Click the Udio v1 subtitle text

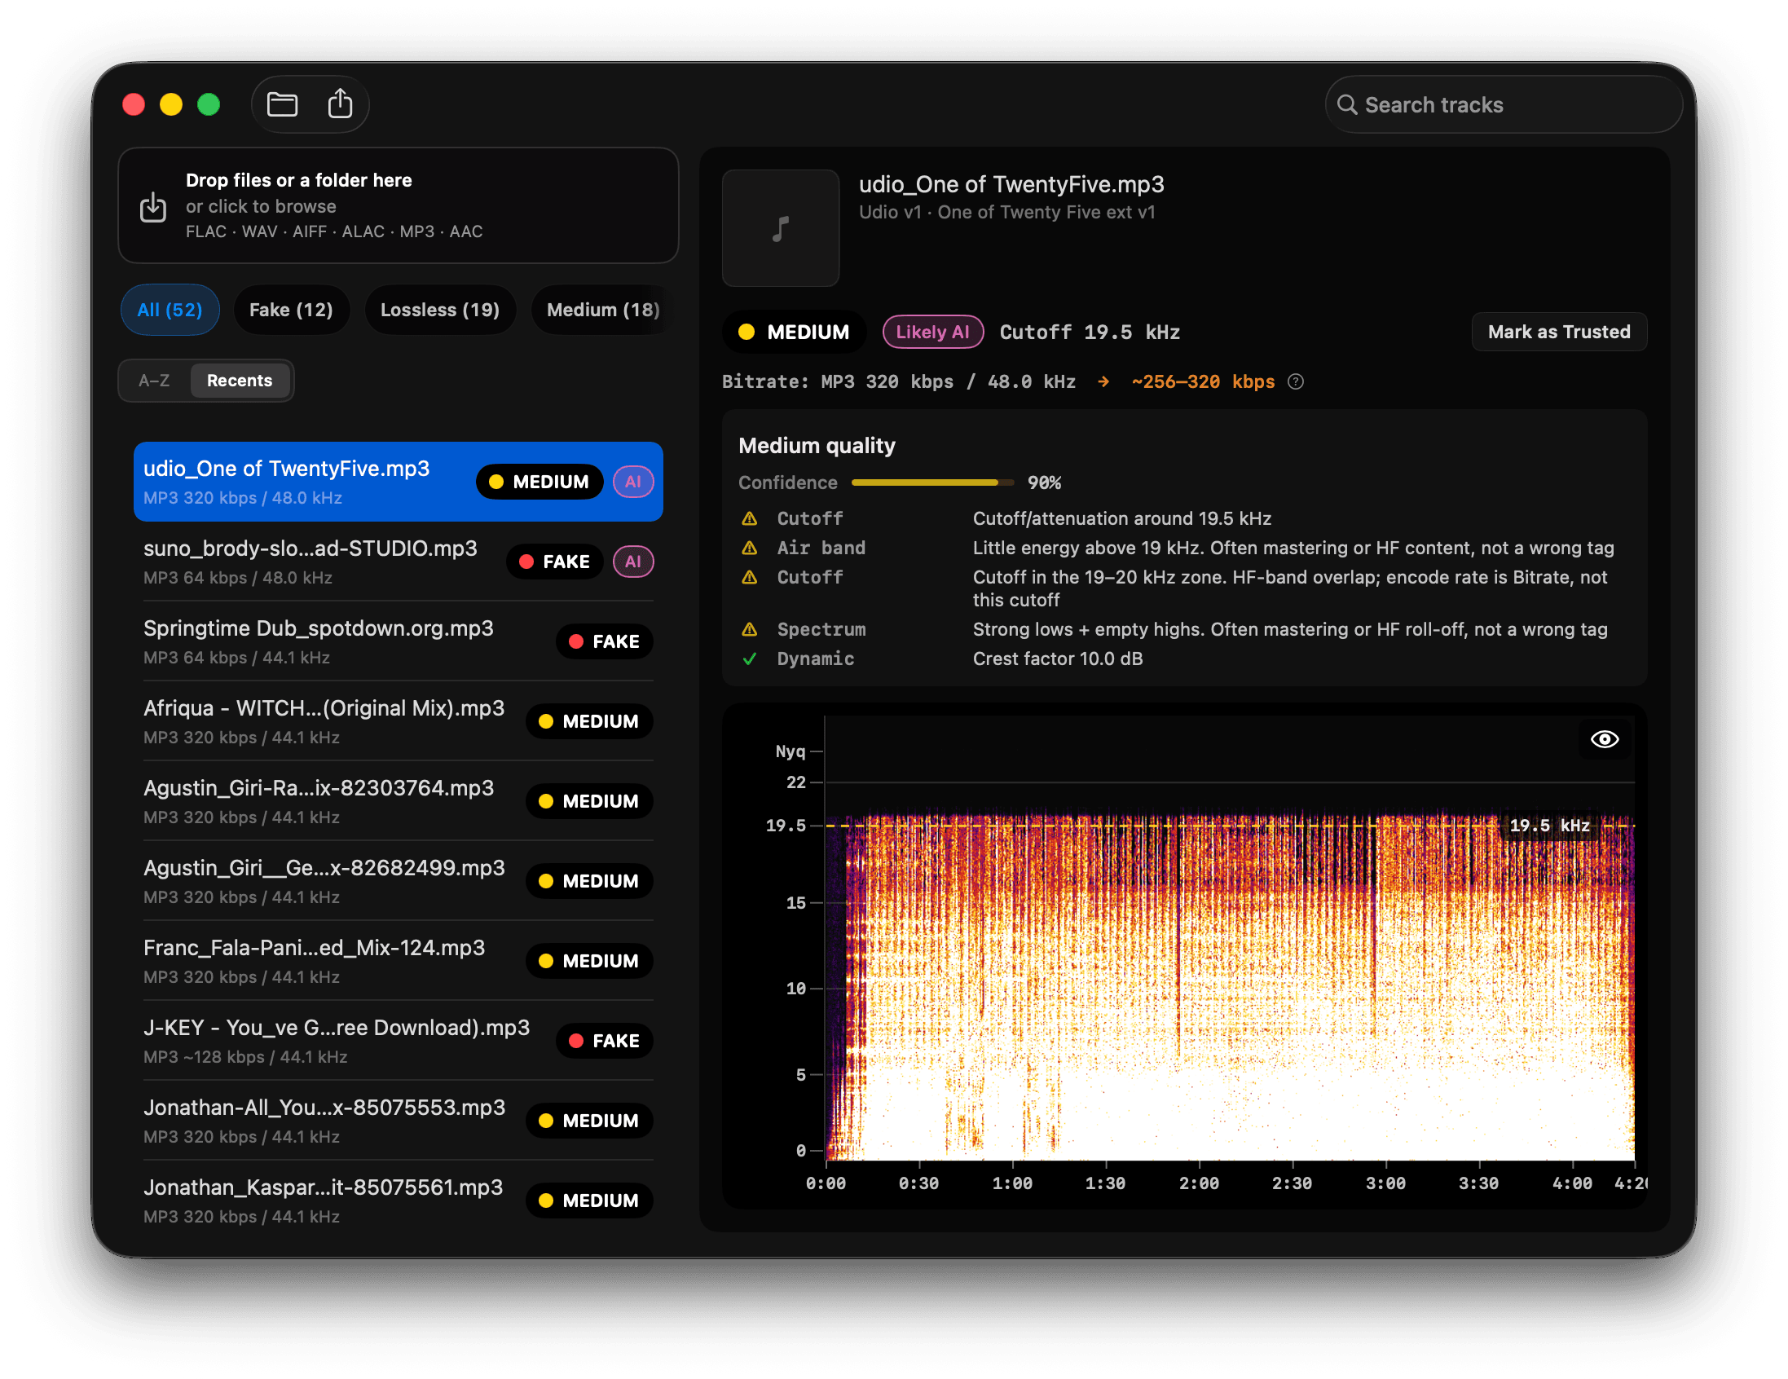click(x=1006, y=212)
